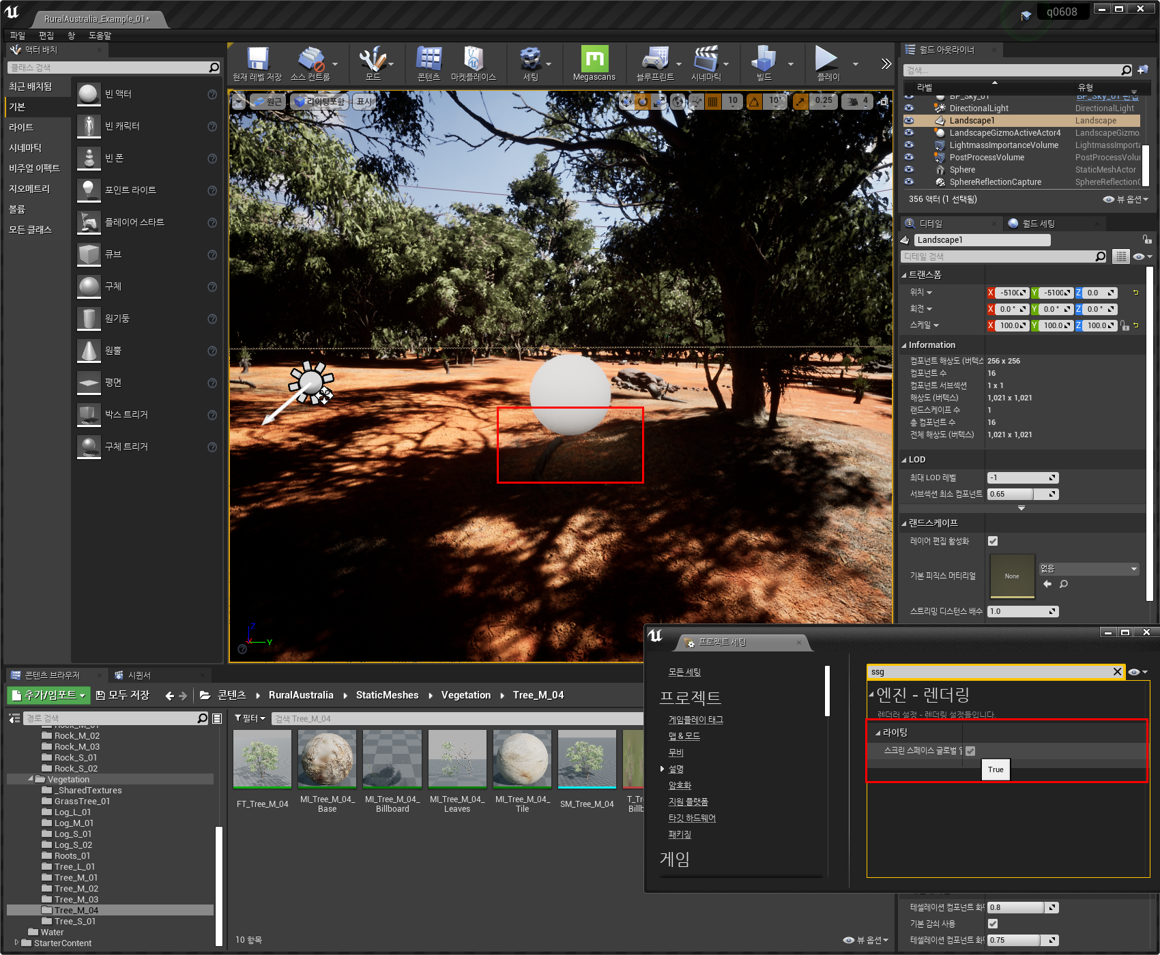Open Source Control toolbar icon
This screenshot has height=955, width=1160.
click(x=311, y=59)
